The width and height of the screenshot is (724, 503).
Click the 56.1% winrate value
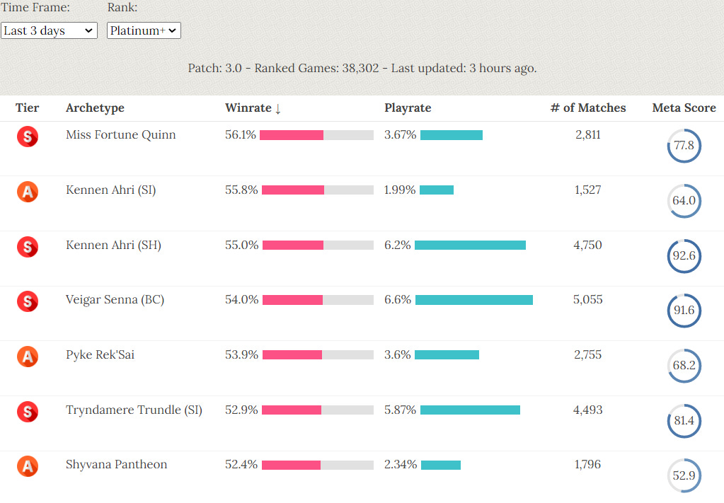click(x=241, y=134)
